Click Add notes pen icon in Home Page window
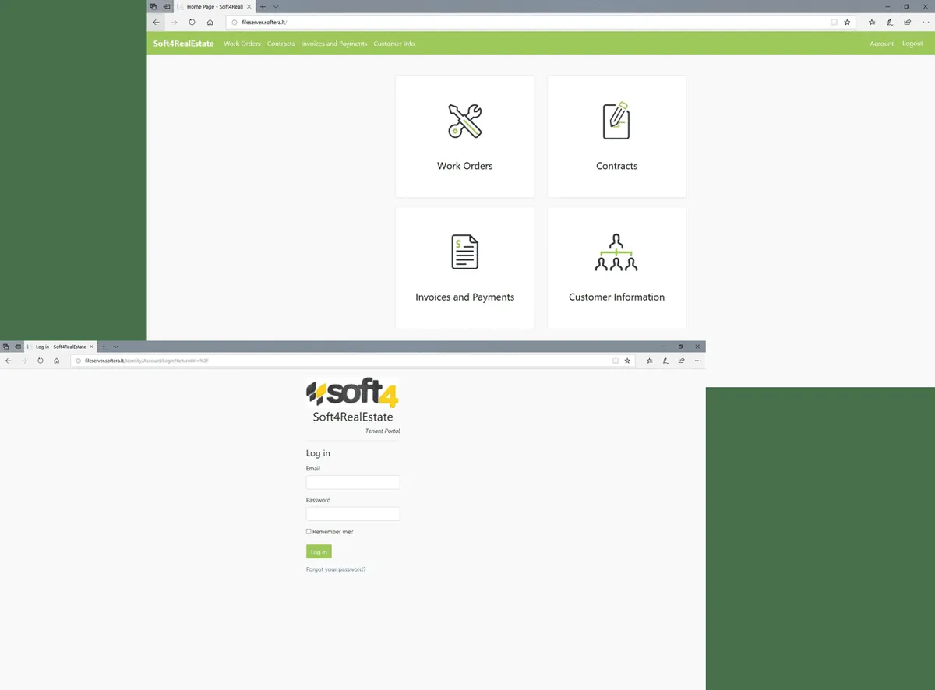The image size is (935, 690). point(890,23)
